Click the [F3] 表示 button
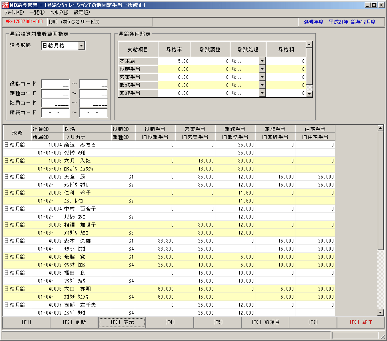 click(x=122, y=322)
